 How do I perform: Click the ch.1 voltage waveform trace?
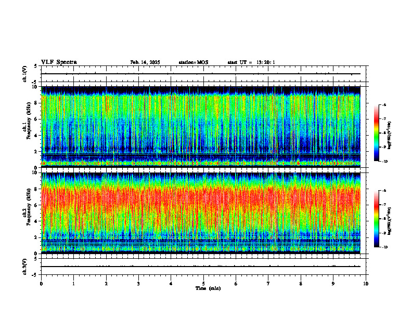pos(201,74)
